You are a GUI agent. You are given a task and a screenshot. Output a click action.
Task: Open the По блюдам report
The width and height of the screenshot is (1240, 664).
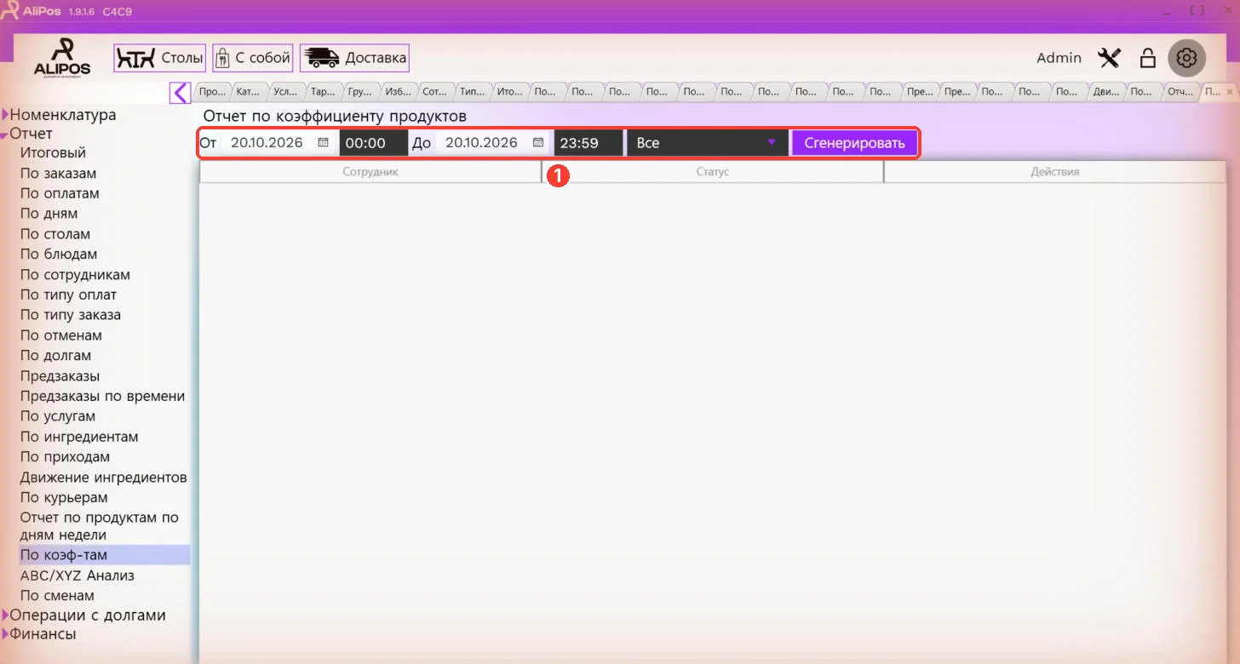click(59, 255)
